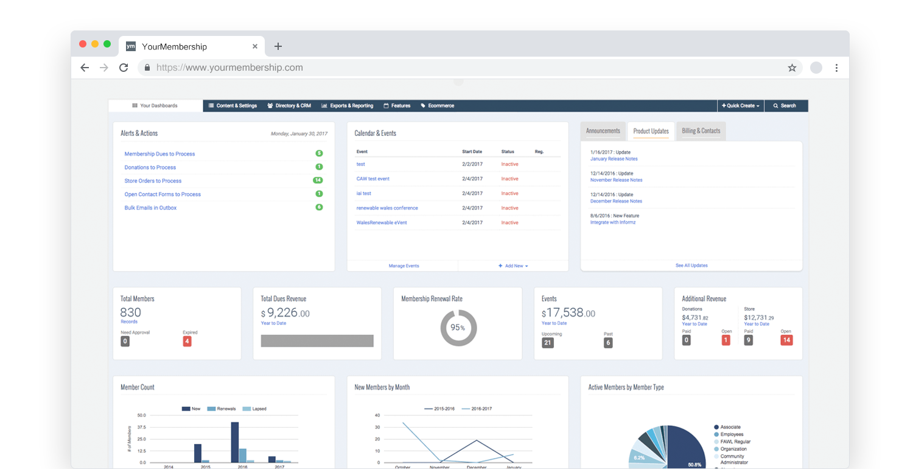The height and width of the screenshot is (469, 913).
Task: Switch to the Product Updates tab
Action: click(651, 131)
